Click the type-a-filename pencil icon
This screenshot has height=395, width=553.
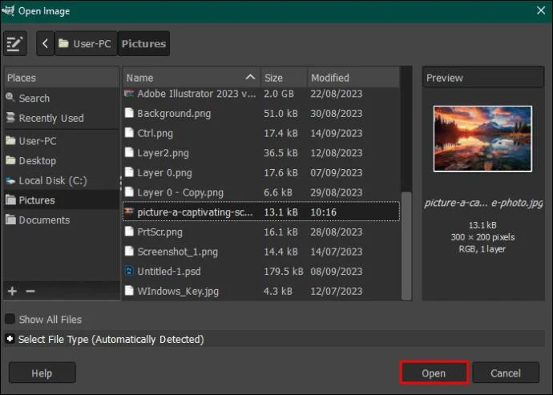[x=15, y=44]
